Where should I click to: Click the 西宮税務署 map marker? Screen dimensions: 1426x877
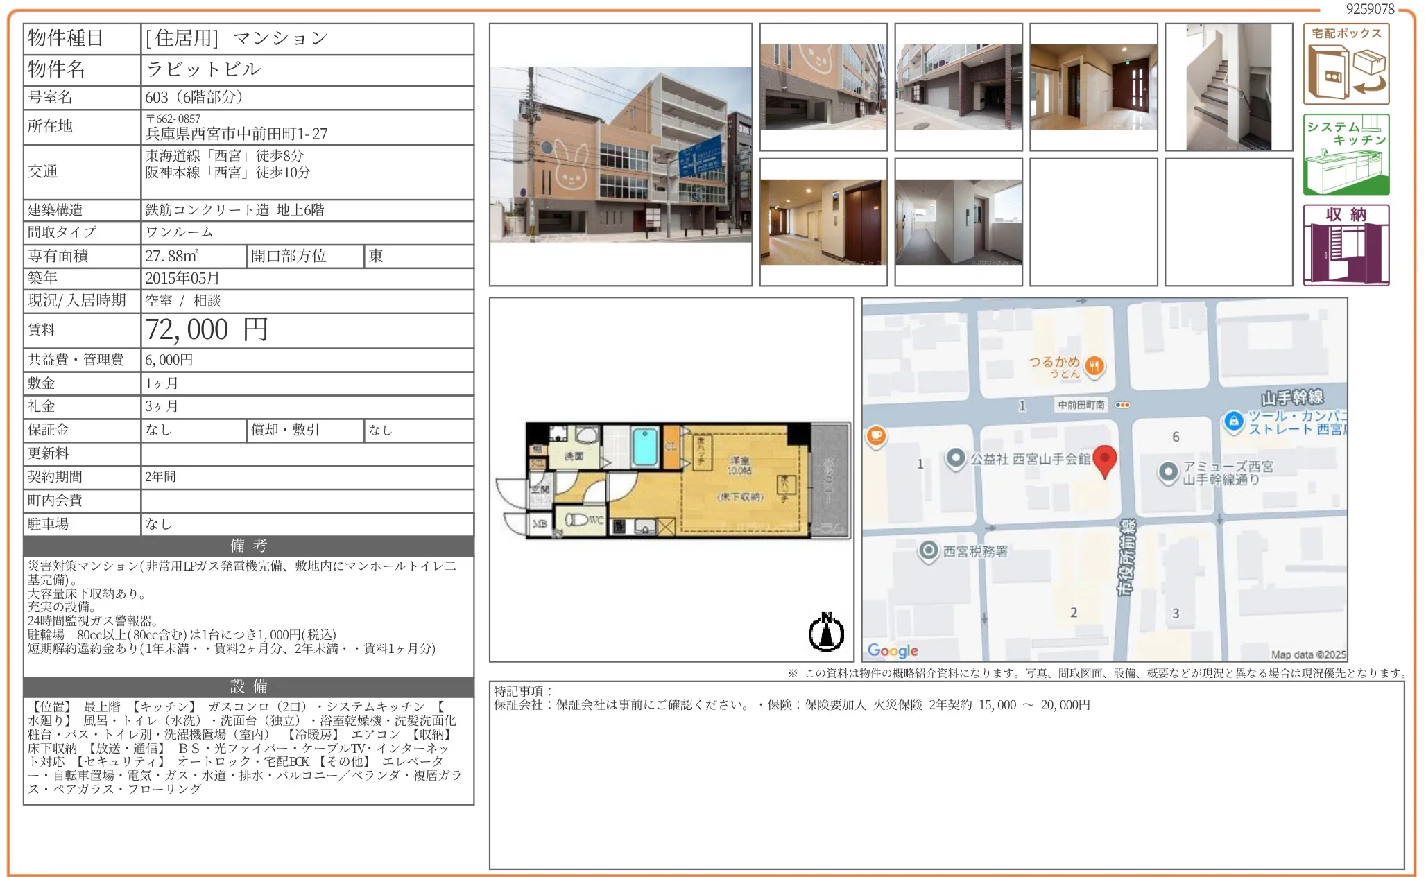click(928, 551)
